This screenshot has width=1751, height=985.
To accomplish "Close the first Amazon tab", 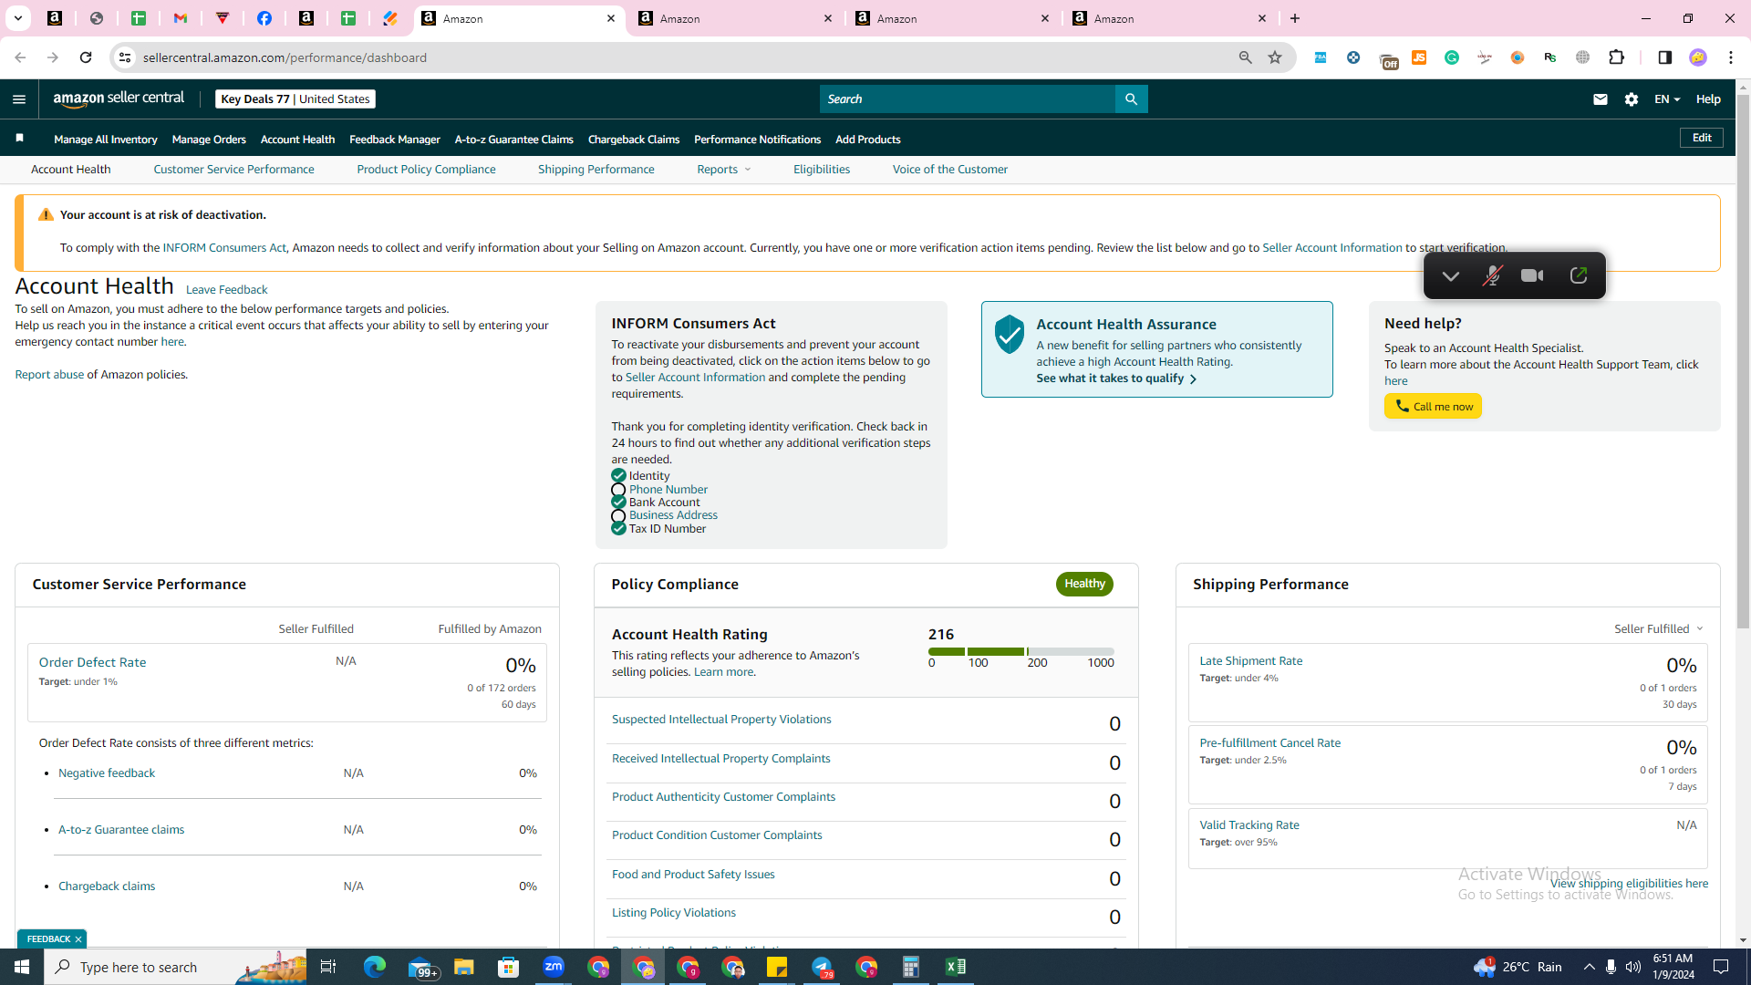I will click(x=611, y=18).
